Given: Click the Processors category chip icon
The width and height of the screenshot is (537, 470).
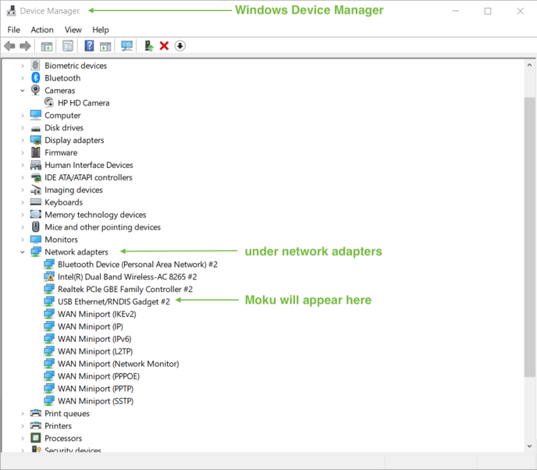Looking at the screenshot, I should click(x=36, y=438).
